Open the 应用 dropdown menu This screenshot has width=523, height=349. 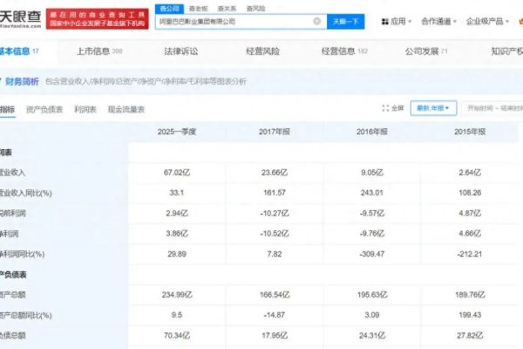click(397, 22)
